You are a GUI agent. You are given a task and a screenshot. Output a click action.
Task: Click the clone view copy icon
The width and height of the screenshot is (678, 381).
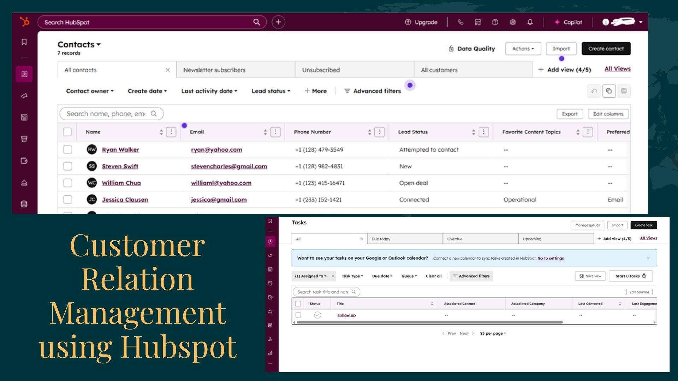point(609,91)
